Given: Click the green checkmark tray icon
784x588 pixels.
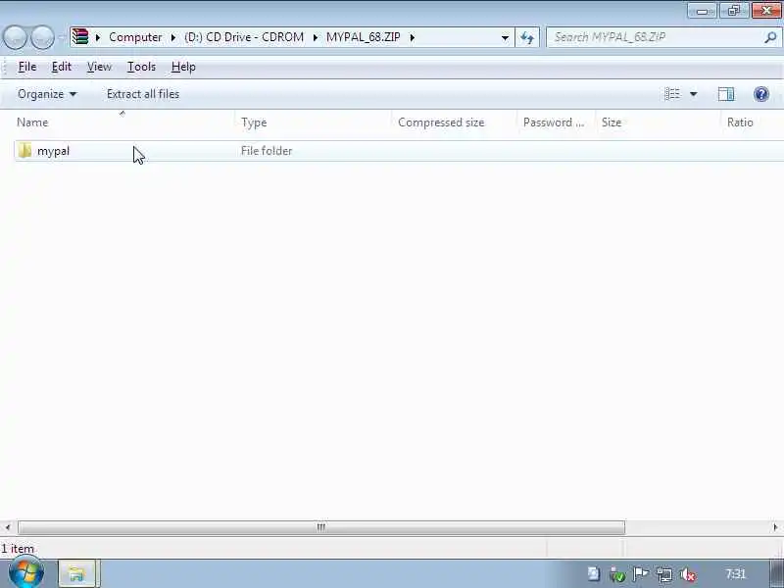Looking at the screenshot, I should click(x=617, y=575).
